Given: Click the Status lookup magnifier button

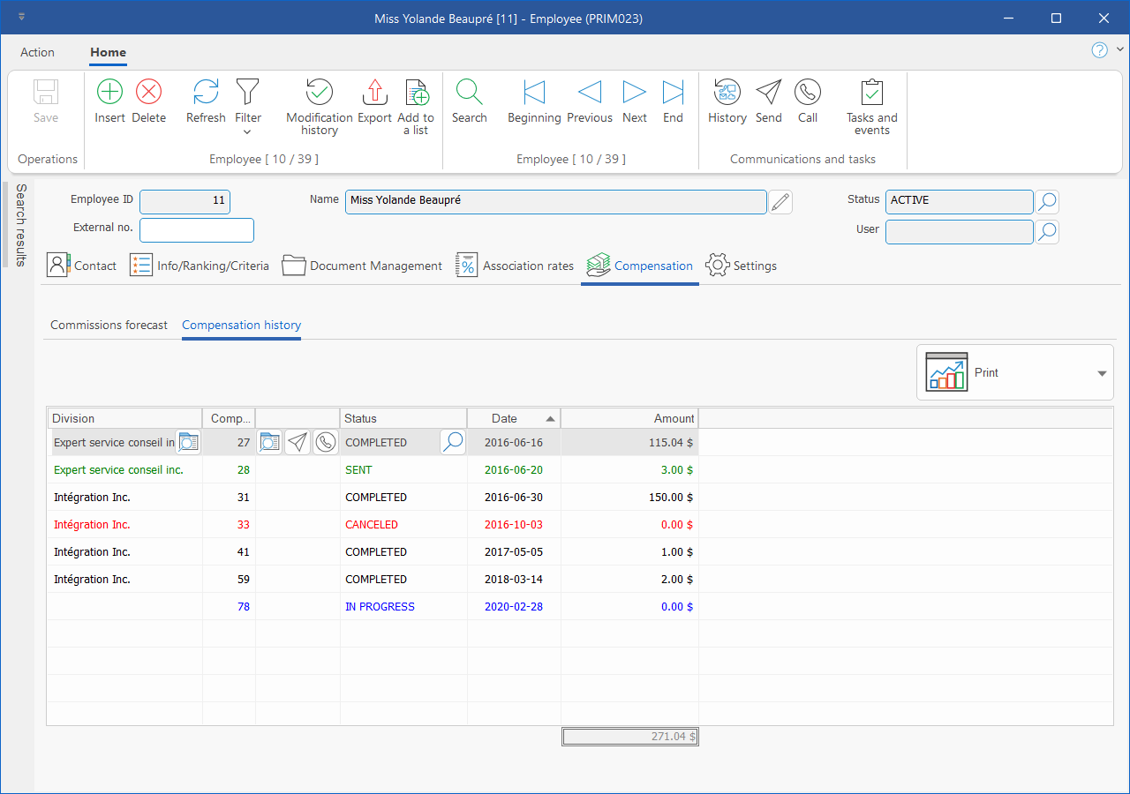Looking at the screenshot, I should (1047, 202).
